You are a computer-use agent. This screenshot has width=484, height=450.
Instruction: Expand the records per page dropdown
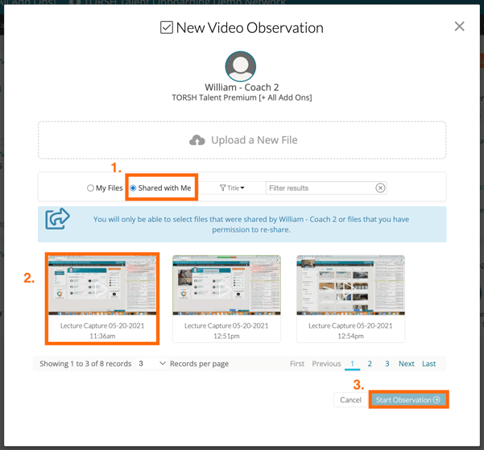click(x=151, y=364)
